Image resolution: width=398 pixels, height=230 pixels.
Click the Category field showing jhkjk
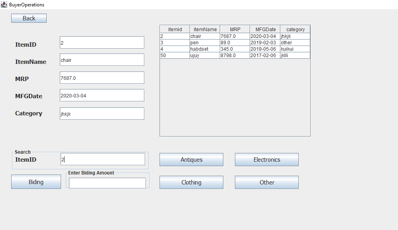(102, 113)
